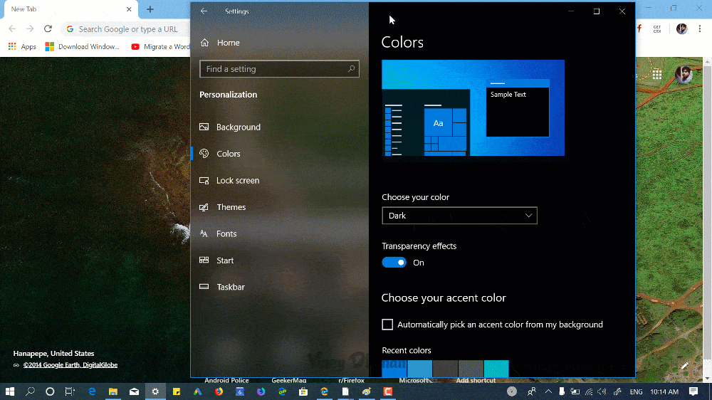Open Settings Home page
This screenshot has height=400, width=712.
(x=220, y=43)
